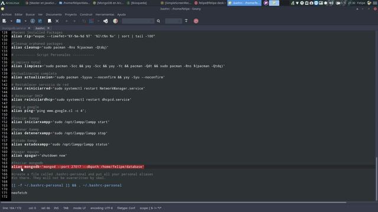Click the magnifier search icon
Screen dimensions: 378x212
158,21
